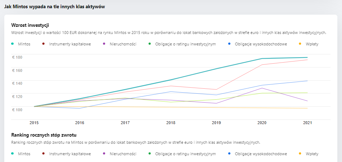Image resolution: width=342 pixels, height=162 pixels.
Task: Toggle Obligacje o ratingu inwestycyjnym, Ranking legend
Action: pos(182,154)
